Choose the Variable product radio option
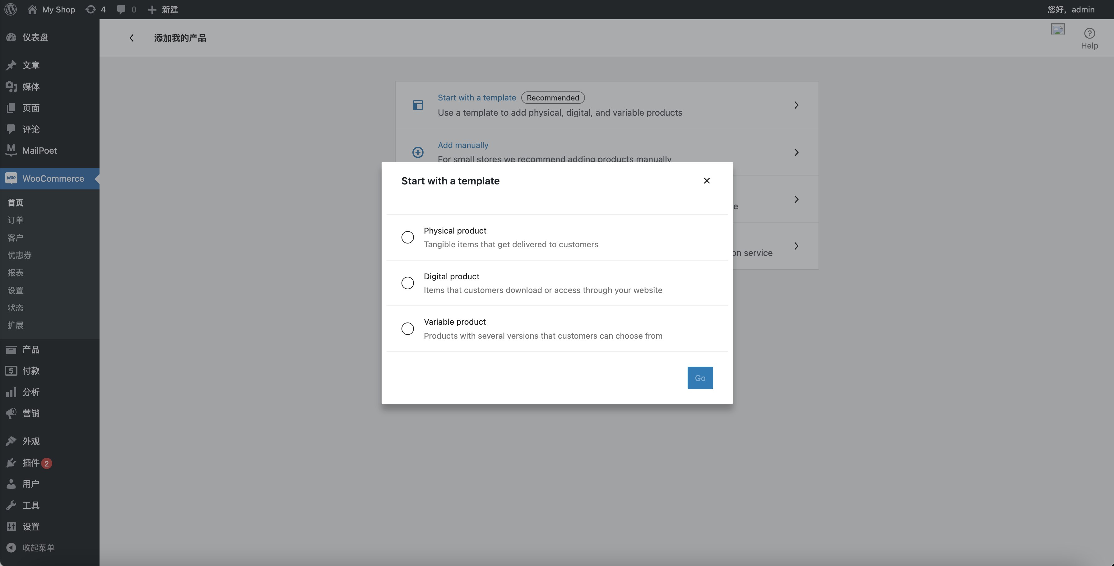 (407, 329)
